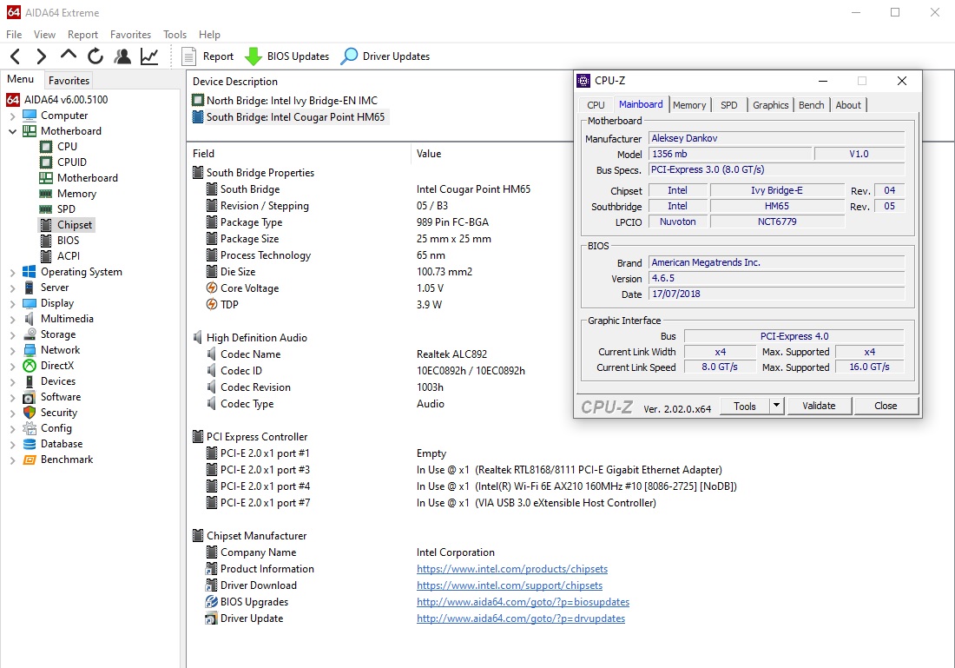This screenshot has width=955, height=668.
Task: Click the Benchmark icon in tree
Action: (x=30, y=460)
